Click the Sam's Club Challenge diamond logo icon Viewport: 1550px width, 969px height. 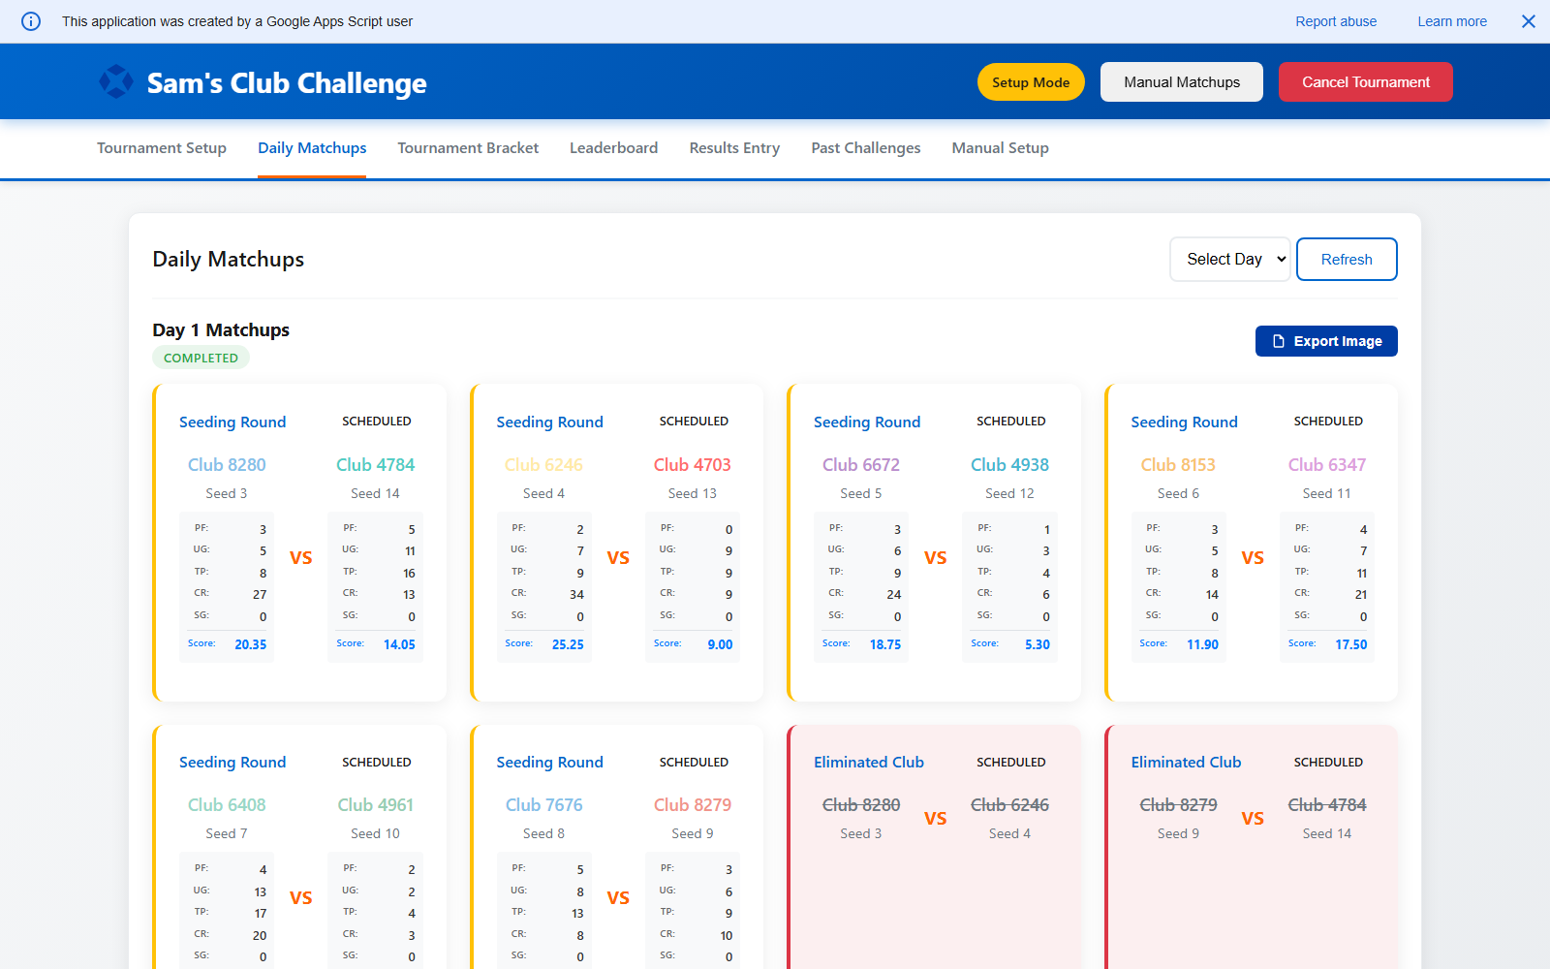coord(116,81)
